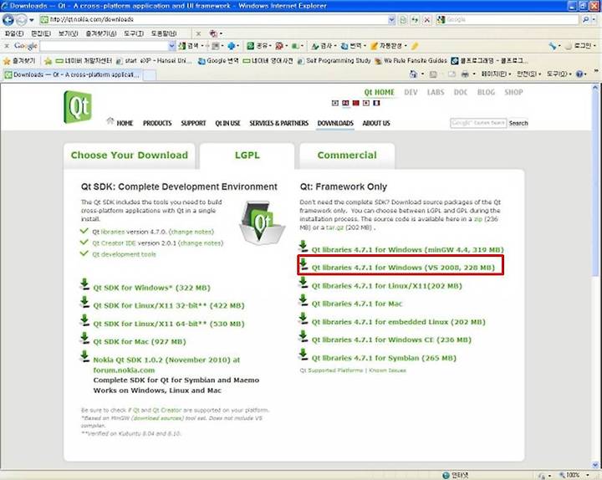Image resolution: width=602 pixels, height=480 pixels.
Task: Open Qt SDK for Linux/X11 64-bit link
Action: point(169,324)
